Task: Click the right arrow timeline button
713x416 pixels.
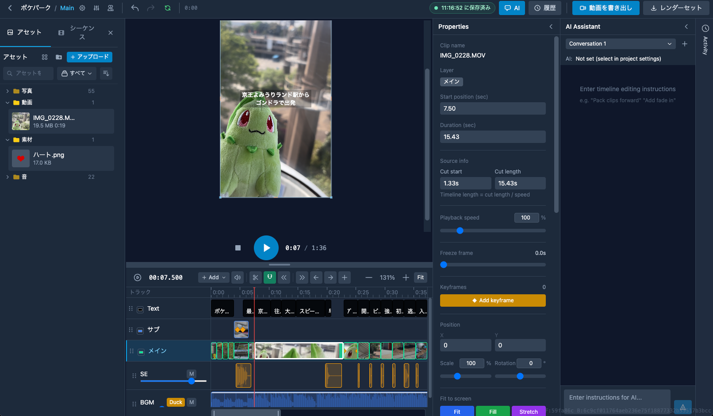Action: [330, 277]
